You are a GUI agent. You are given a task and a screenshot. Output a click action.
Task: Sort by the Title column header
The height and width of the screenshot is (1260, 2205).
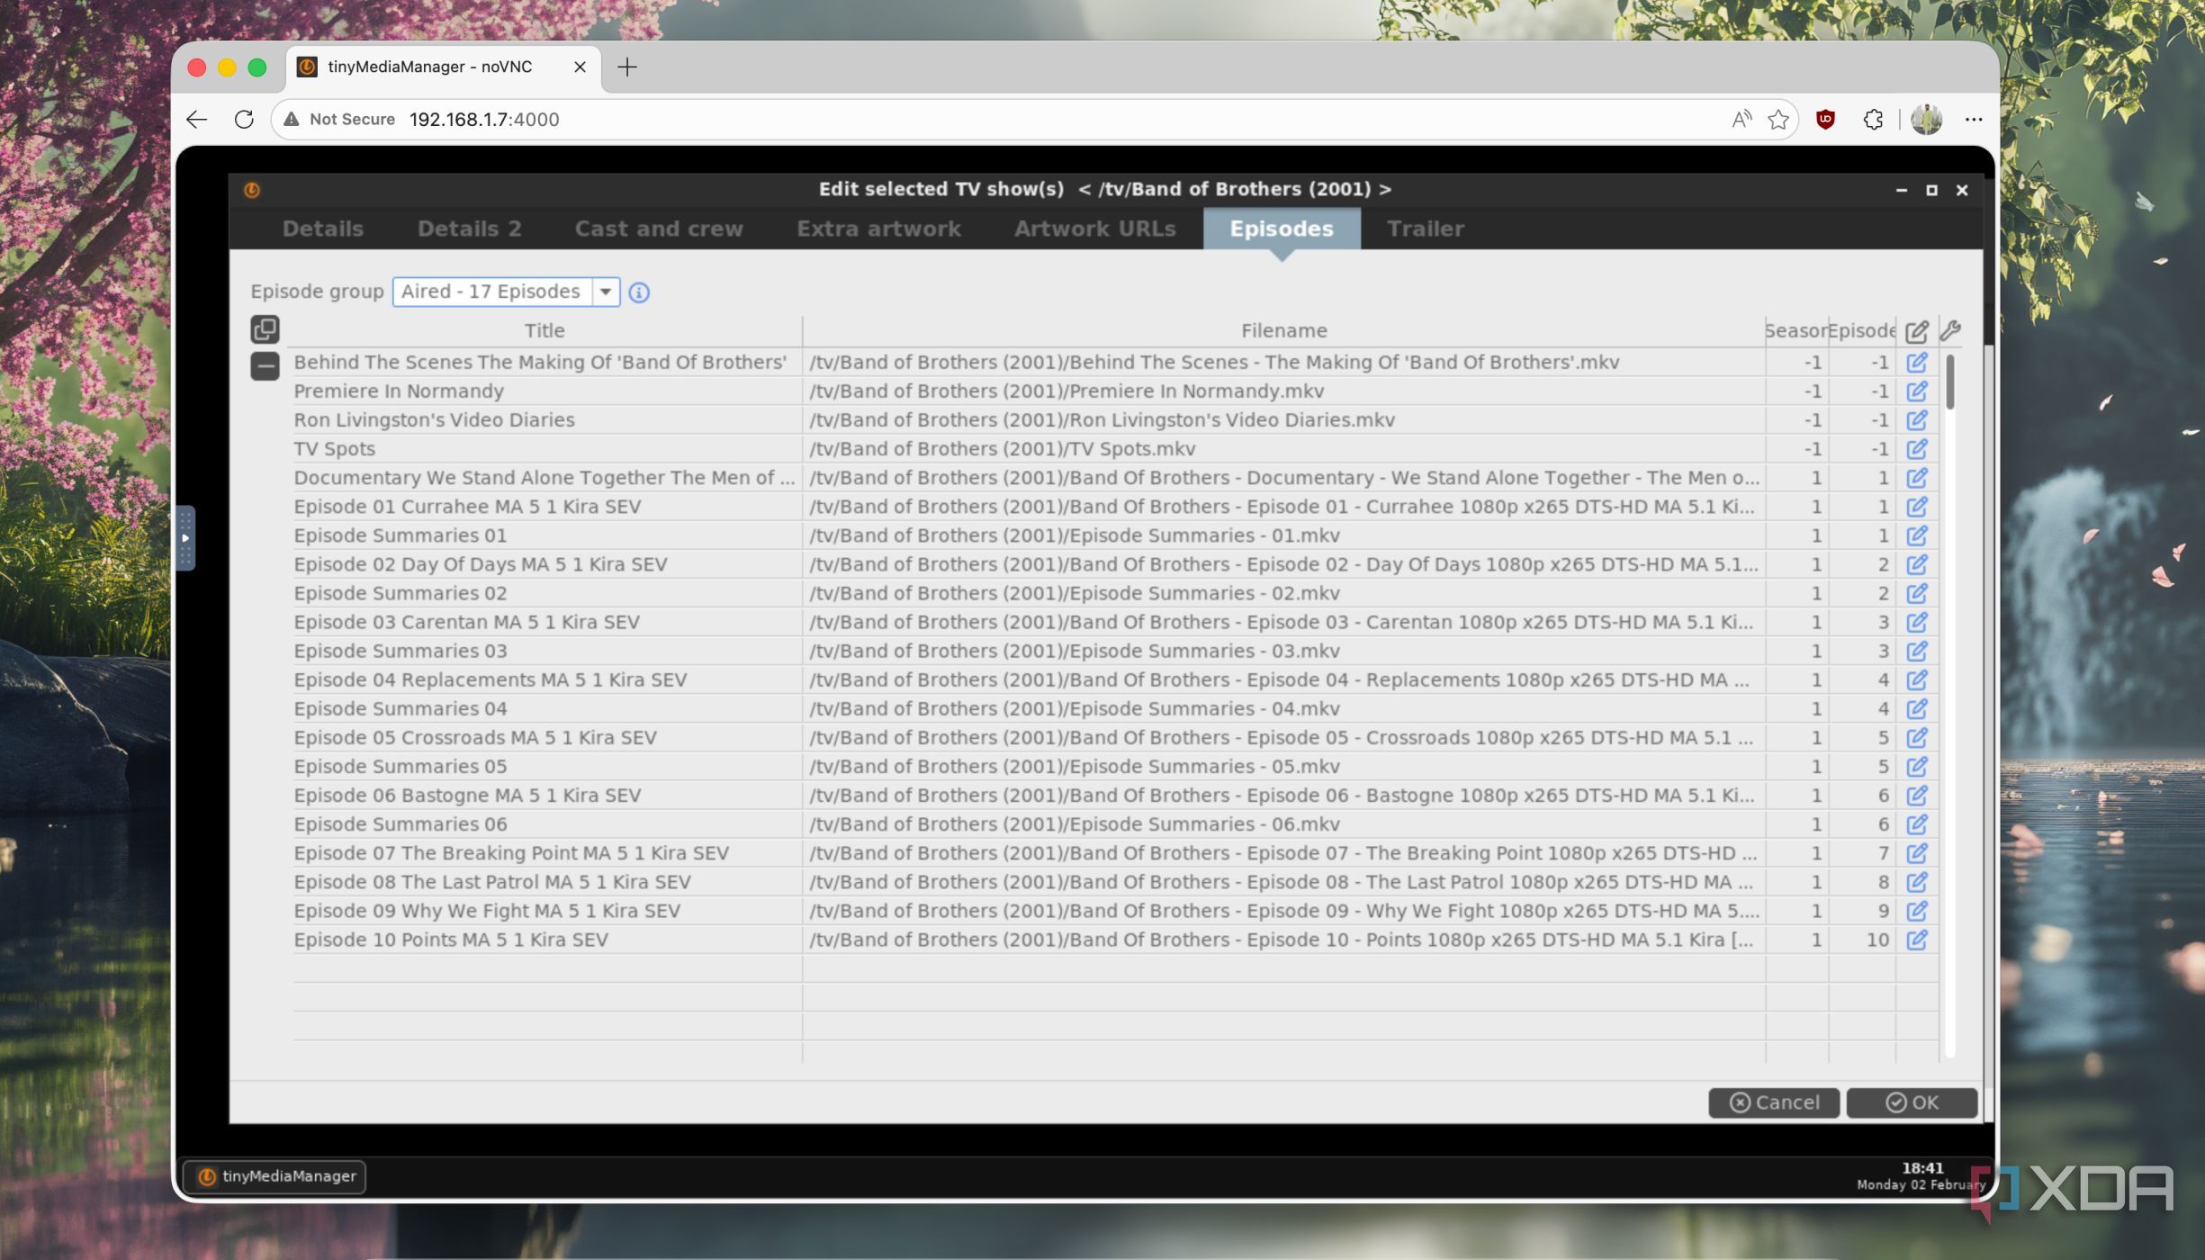[x=544, y=331]
